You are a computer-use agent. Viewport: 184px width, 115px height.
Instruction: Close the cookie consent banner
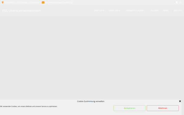(x=180, y=101)
